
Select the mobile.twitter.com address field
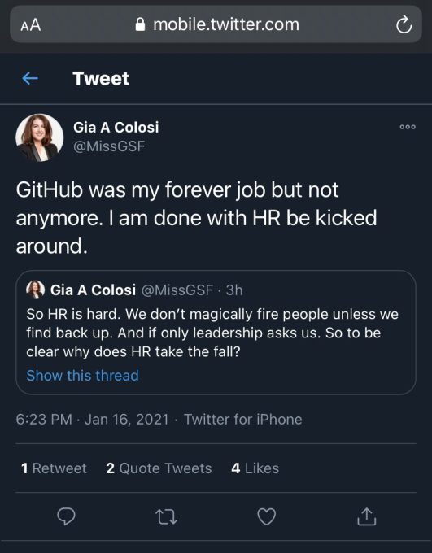click(x=216, y=24)
